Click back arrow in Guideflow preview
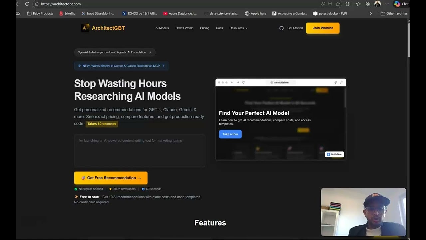The image size is (426, 240). pos(232,82)
